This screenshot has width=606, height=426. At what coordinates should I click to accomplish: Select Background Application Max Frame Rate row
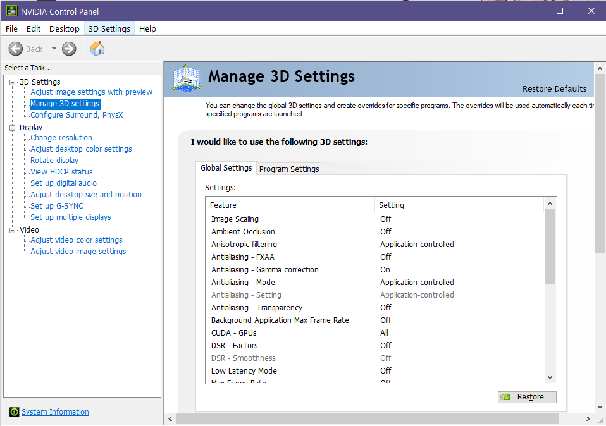coord(375,320)
